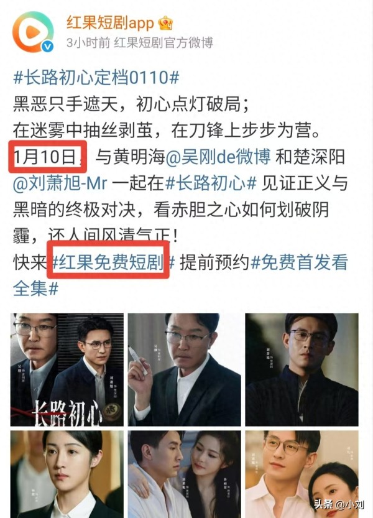Open hashtag #免费首发看全集#
The image size is (373, 518).
pos(180,276)
